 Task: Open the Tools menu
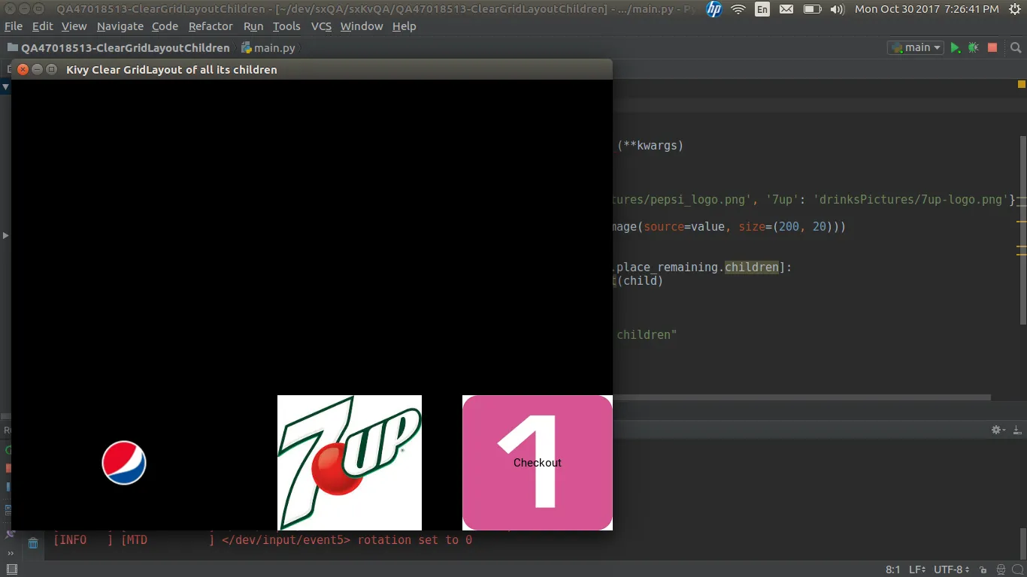286,26
